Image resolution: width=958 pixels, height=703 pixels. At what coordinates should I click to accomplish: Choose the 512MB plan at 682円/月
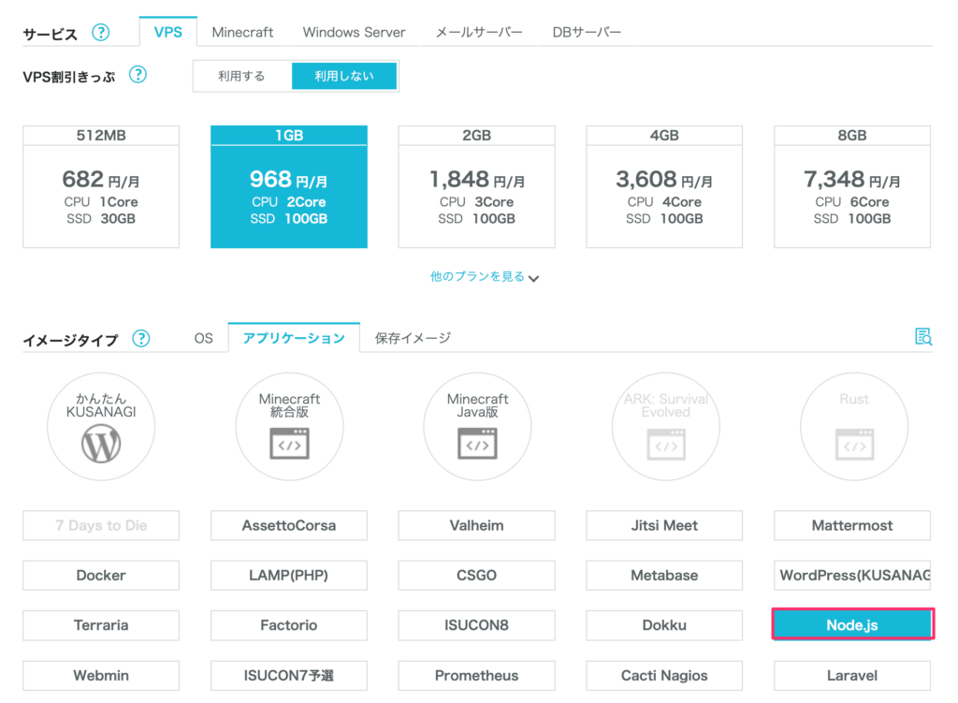coord(101,186)
